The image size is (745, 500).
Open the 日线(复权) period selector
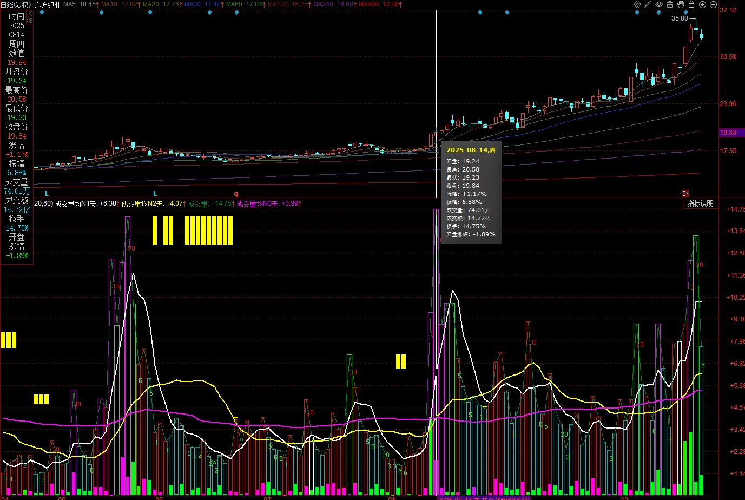(16, 4)
